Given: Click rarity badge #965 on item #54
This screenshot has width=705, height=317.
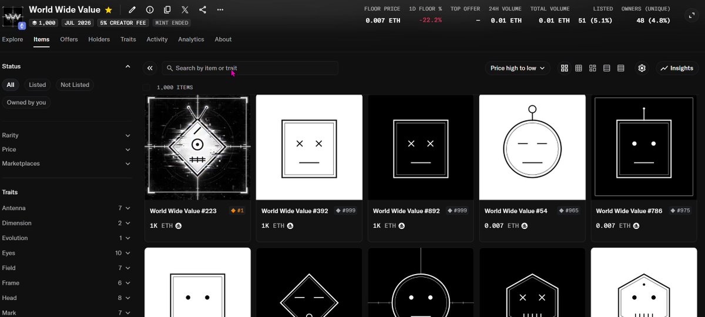Looking at the screenshot, I should pos(569,211).
